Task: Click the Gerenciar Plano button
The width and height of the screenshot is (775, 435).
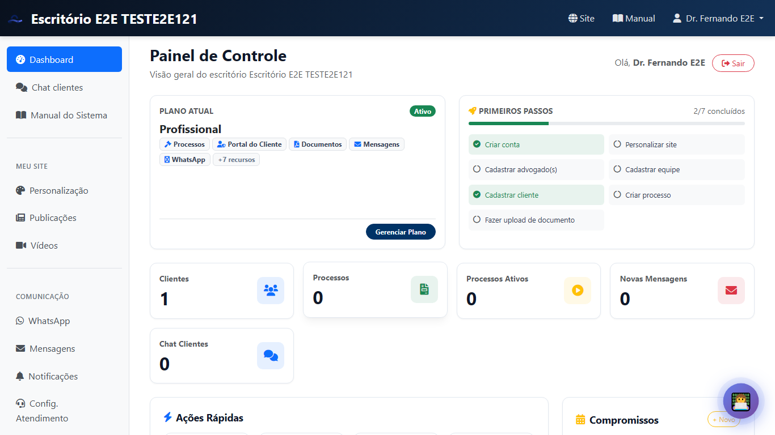Action: 401,232
